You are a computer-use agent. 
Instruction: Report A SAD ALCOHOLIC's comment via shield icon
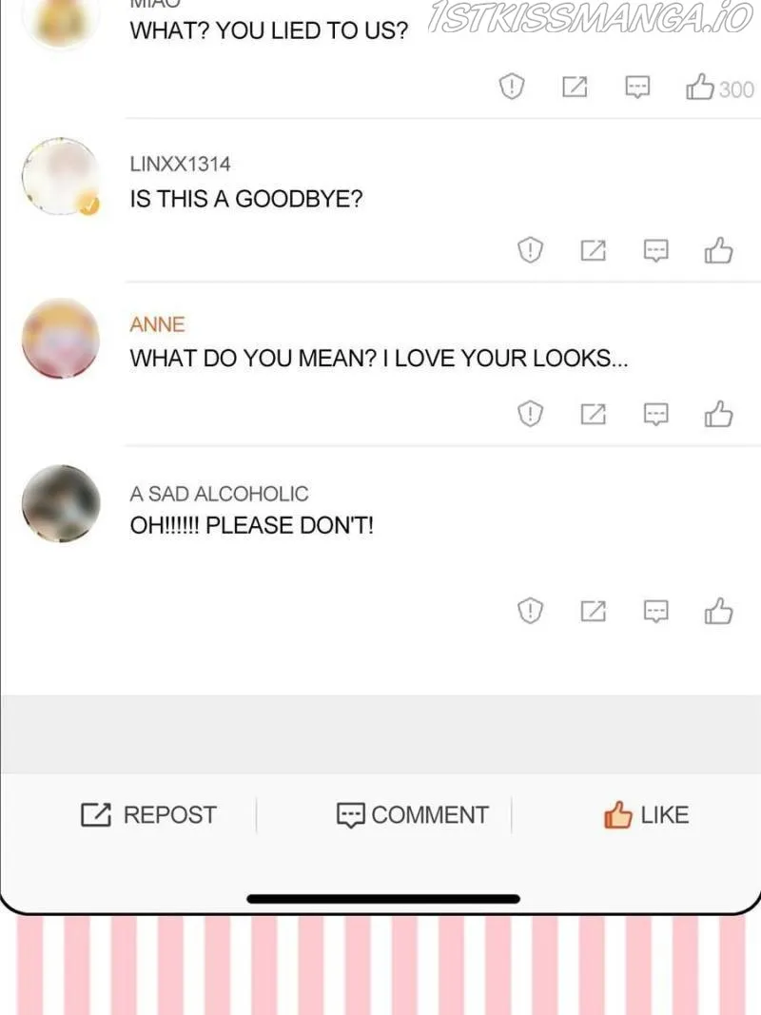(530, 611)
